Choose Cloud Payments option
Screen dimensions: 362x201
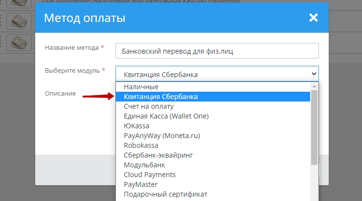click(149, 175)
